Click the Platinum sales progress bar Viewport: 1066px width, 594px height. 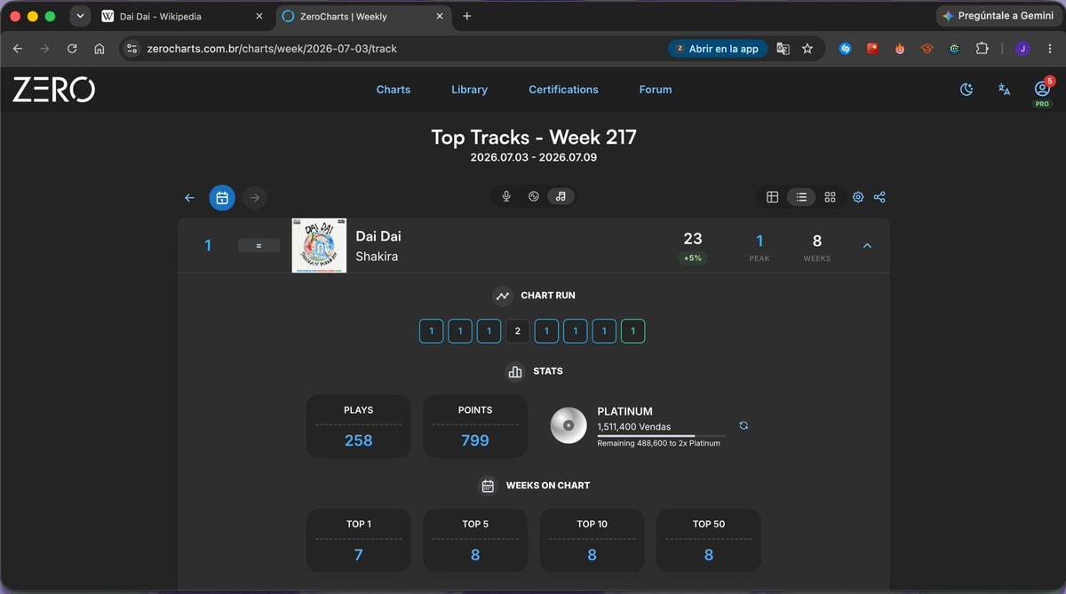pyautogui.click(x=662, y=436)
